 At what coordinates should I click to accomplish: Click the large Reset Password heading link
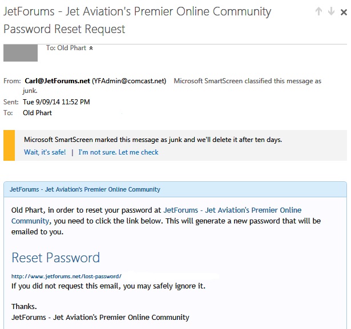[x=55, y=258]
